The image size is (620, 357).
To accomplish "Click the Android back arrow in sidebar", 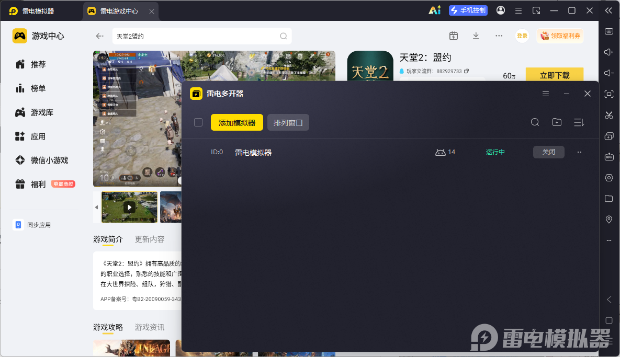I will (x=609, y=300).
